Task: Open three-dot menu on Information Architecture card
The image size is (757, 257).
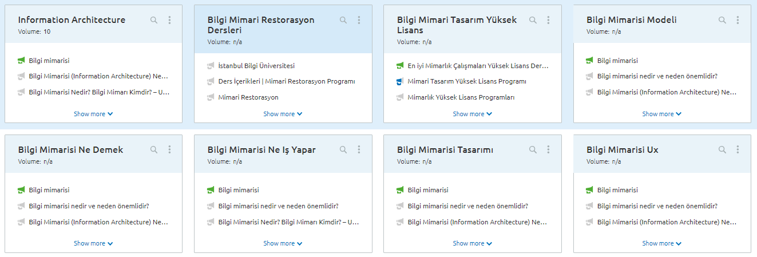Action: (169, 20)
